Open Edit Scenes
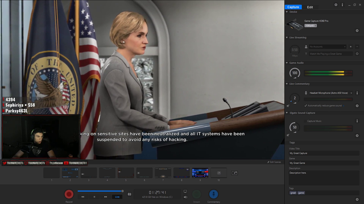 click(274, 162)
